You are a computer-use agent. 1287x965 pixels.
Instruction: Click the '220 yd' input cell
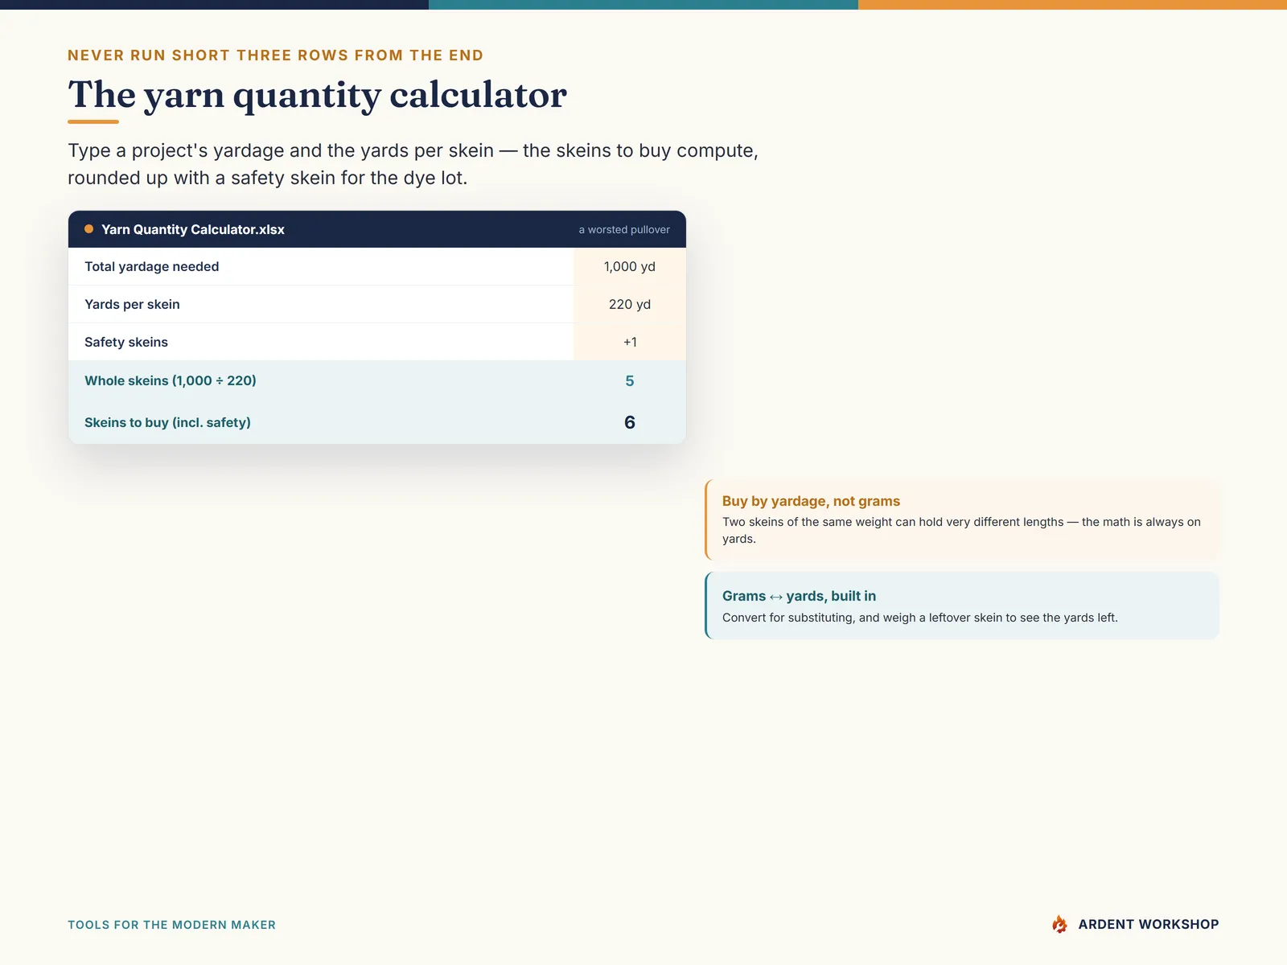(x=630, y=304)
